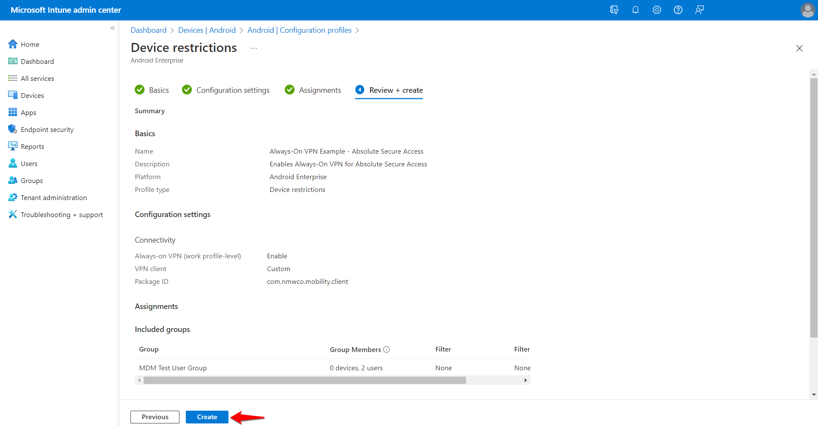Open Tenant administration
Screen dimensions: 818x426
pyautogui.click(x=53, y=197)
